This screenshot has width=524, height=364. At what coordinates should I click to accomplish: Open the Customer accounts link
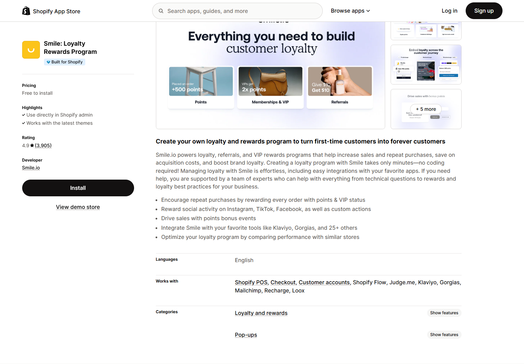point(324,283)
